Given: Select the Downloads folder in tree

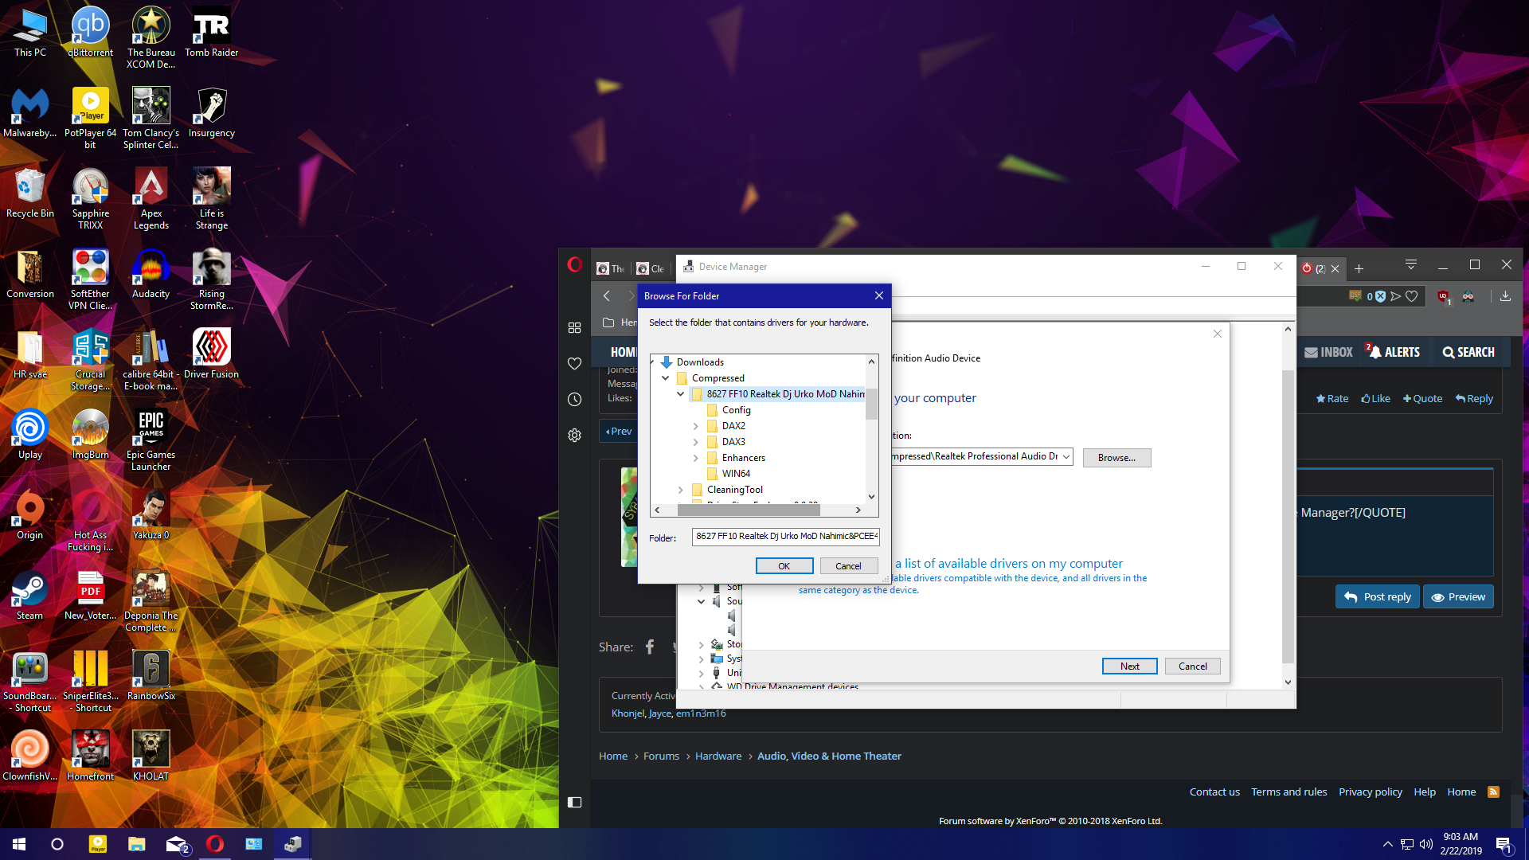Looking at the screenshot, I should point(700,362).
